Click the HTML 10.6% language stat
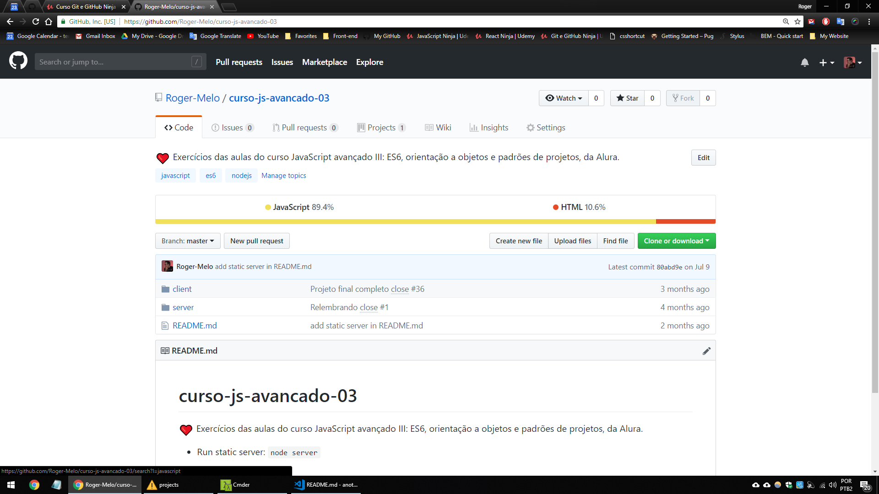This screenshot has height=494, width=879. click(x=579, y=207)
